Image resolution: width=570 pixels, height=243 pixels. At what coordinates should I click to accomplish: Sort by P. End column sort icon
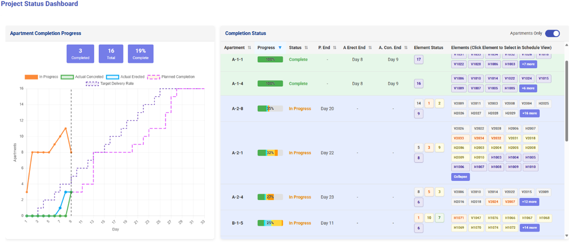(335, 48)
